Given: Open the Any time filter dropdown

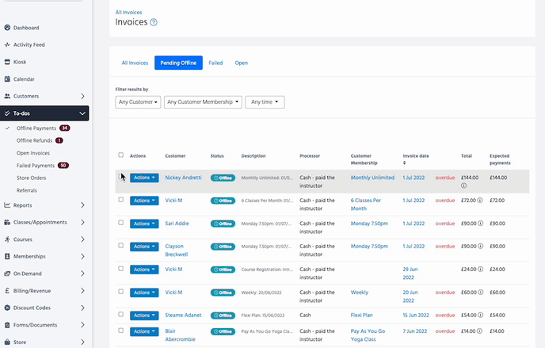Looking at the screenshot, I should tap(265, 102).
